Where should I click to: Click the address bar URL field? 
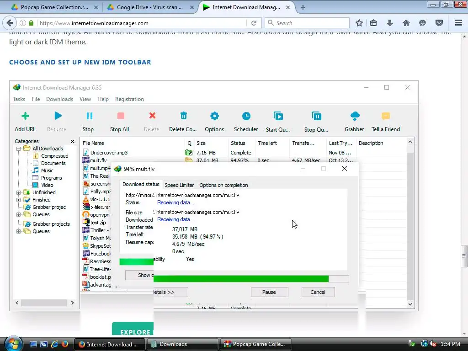142,23
